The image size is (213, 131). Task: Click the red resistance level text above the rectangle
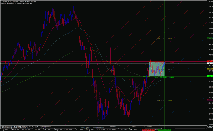point(165,62)
